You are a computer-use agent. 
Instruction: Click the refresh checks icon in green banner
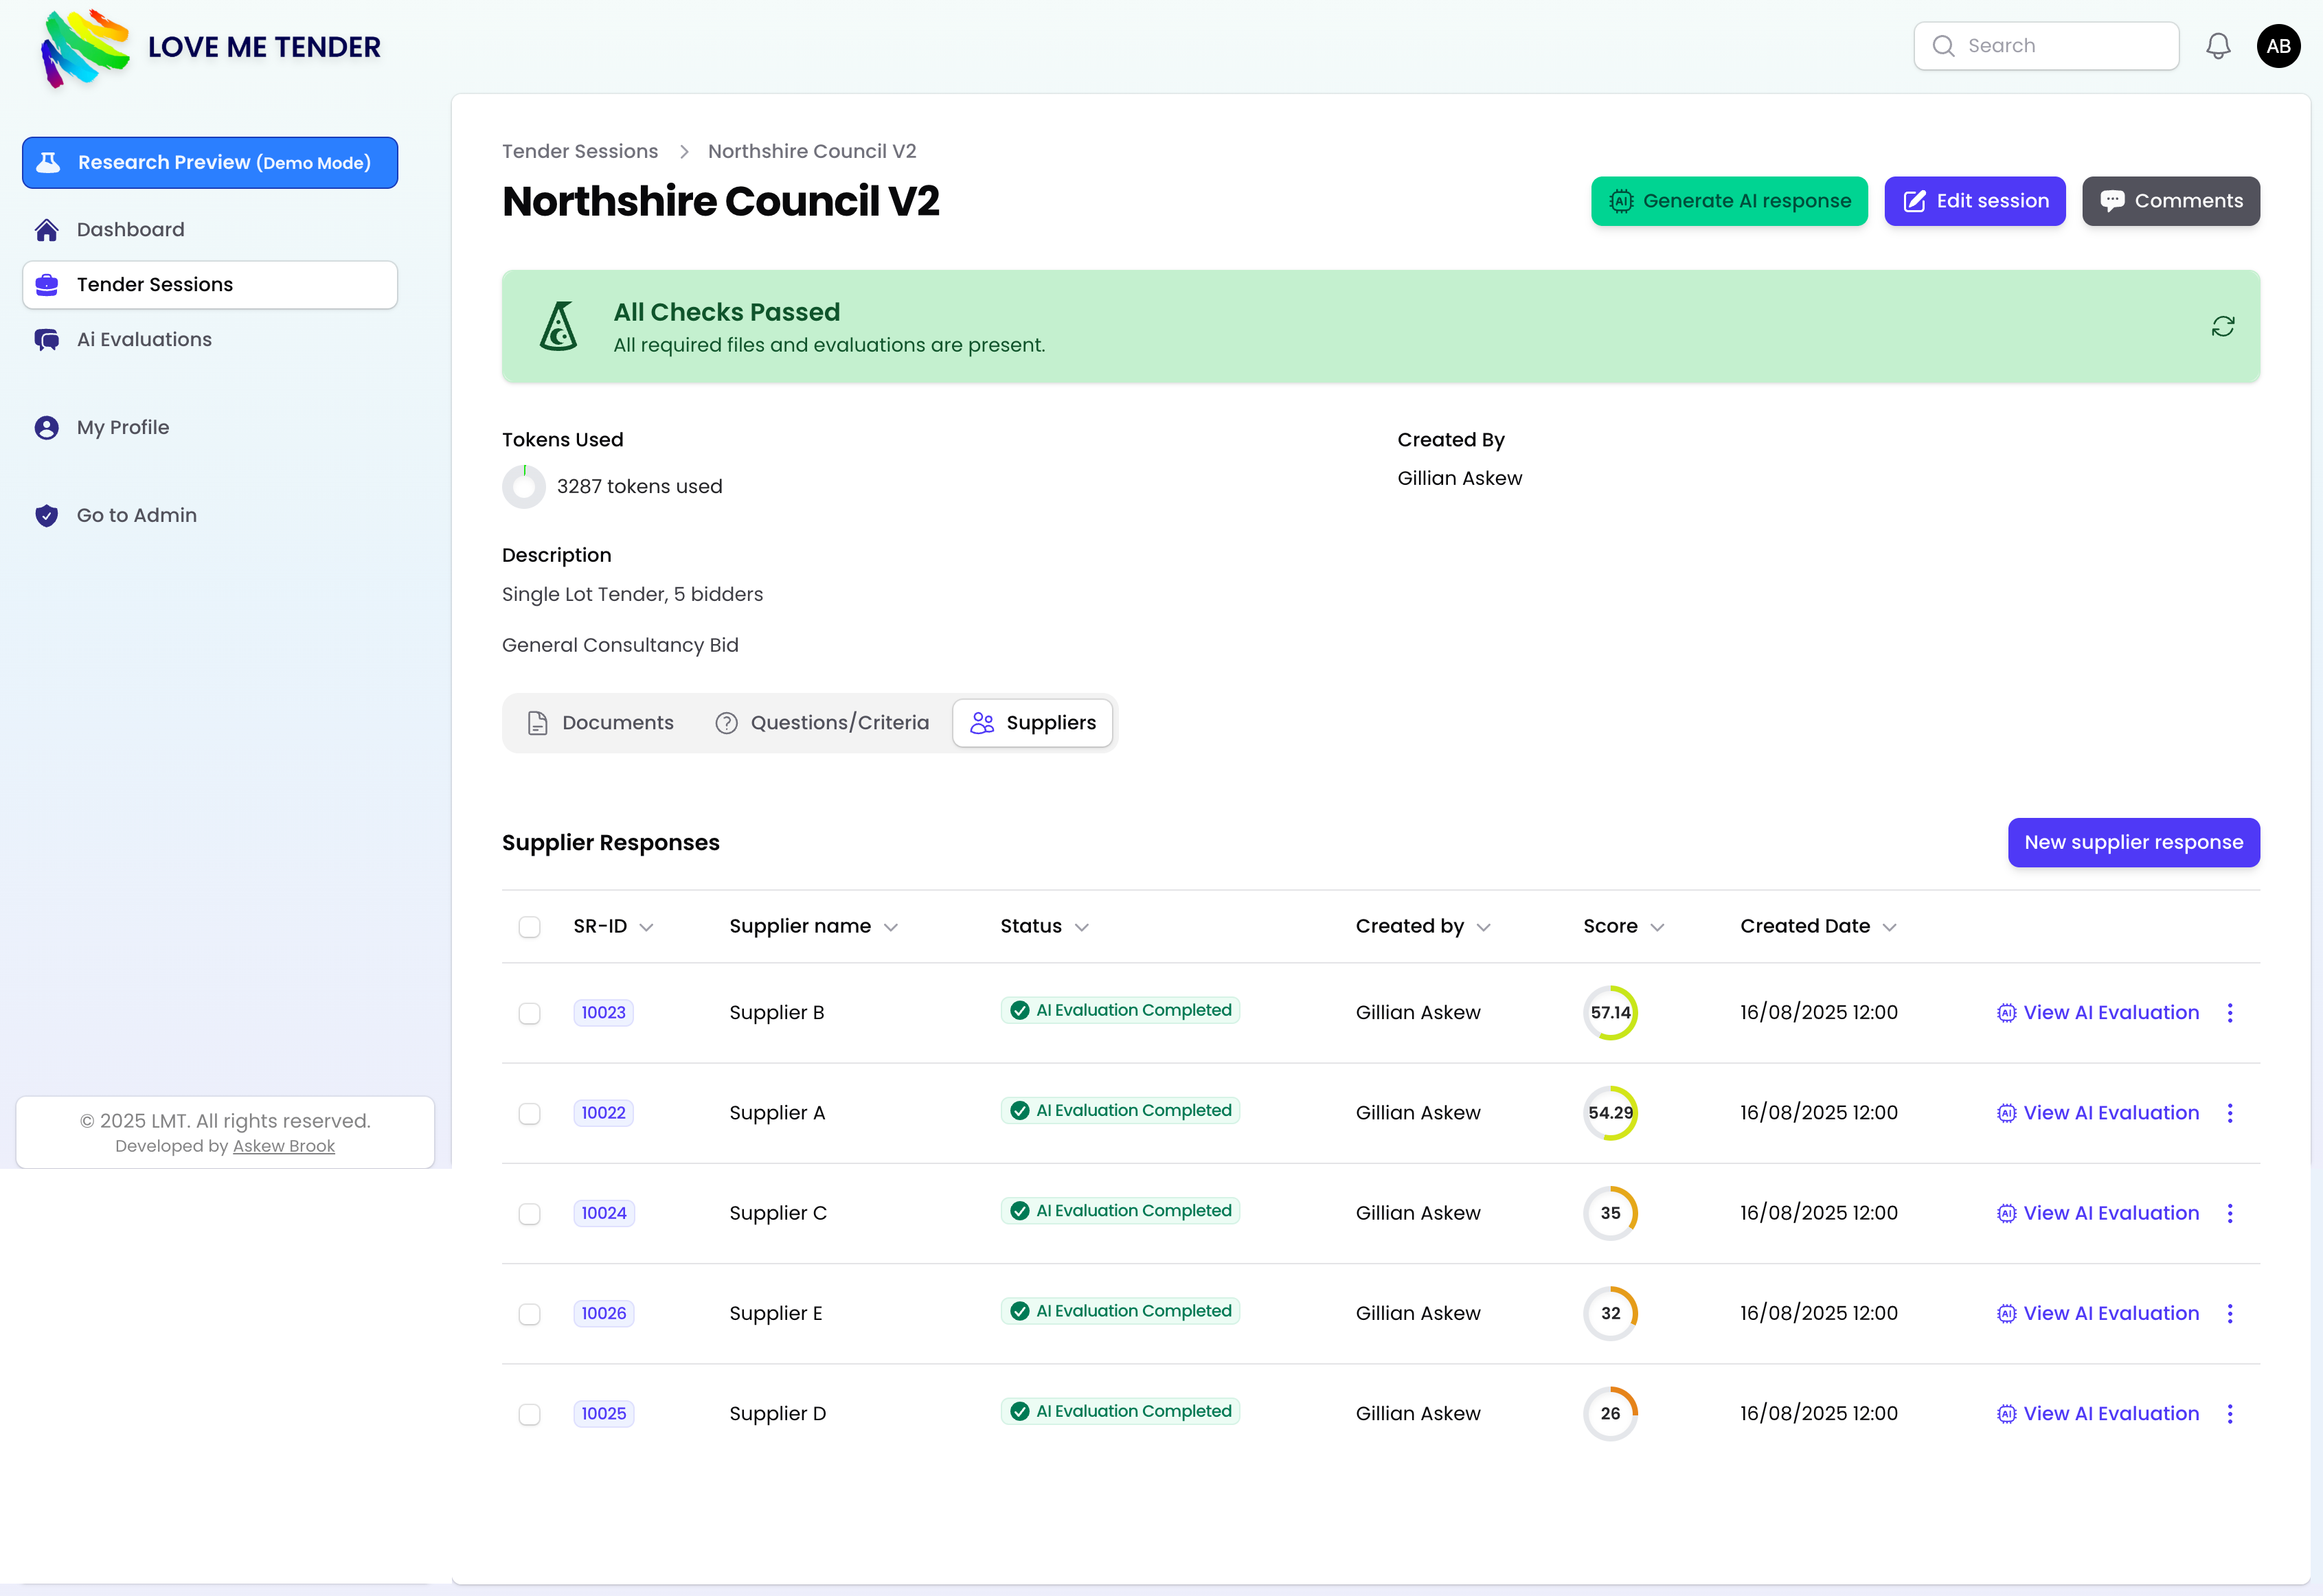pos(2222,326)
